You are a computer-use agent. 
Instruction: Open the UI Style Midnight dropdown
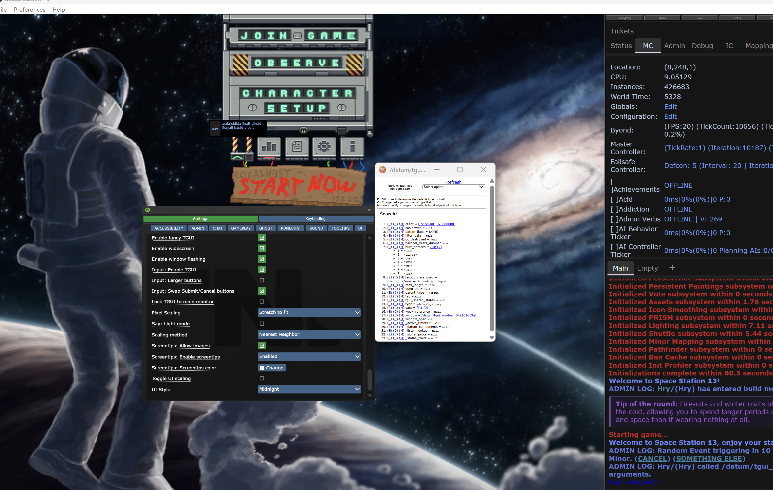309,389
